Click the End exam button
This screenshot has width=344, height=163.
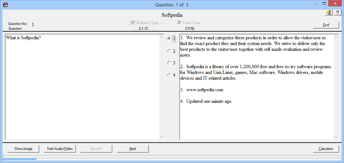coord(326,25)
